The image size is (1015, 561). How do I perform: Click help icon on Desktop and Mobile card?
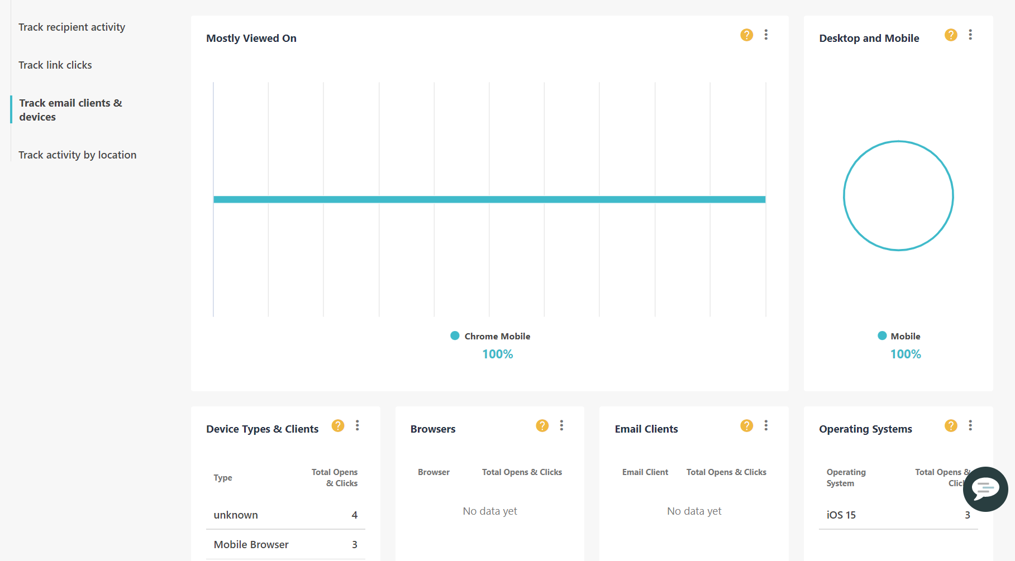[951, 35]
